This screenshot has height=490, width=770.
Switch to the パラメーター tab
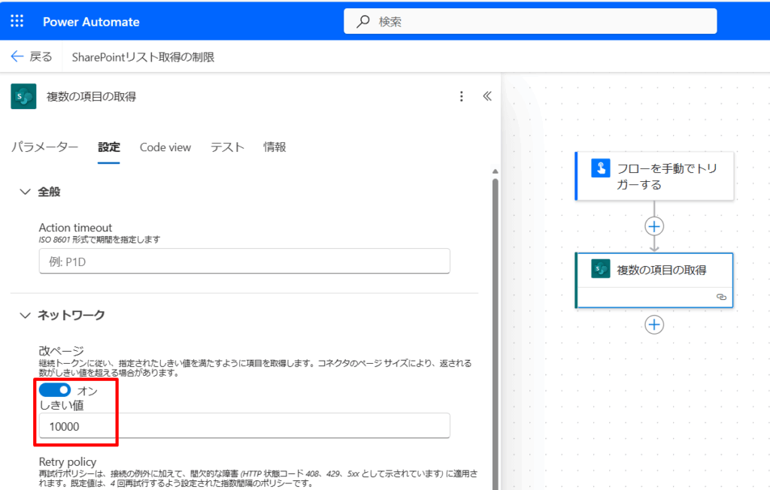click(x=44, y=147)
